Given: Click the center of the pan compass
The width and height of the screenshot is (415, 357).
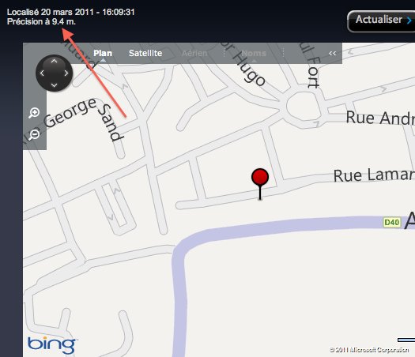Looking at the screenshot, I should [x=54, y=73].
